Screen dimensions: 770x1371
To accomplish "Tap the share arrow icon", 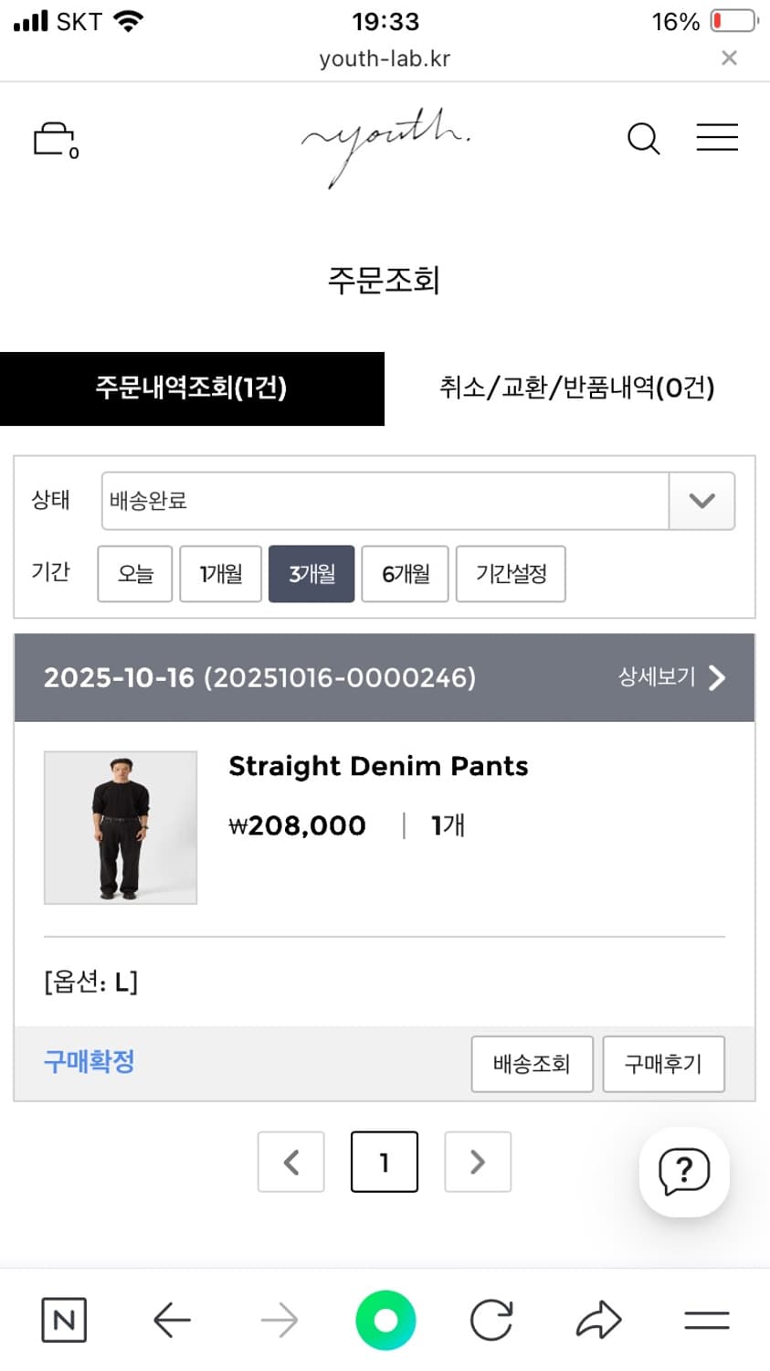I will [599, 1320].
